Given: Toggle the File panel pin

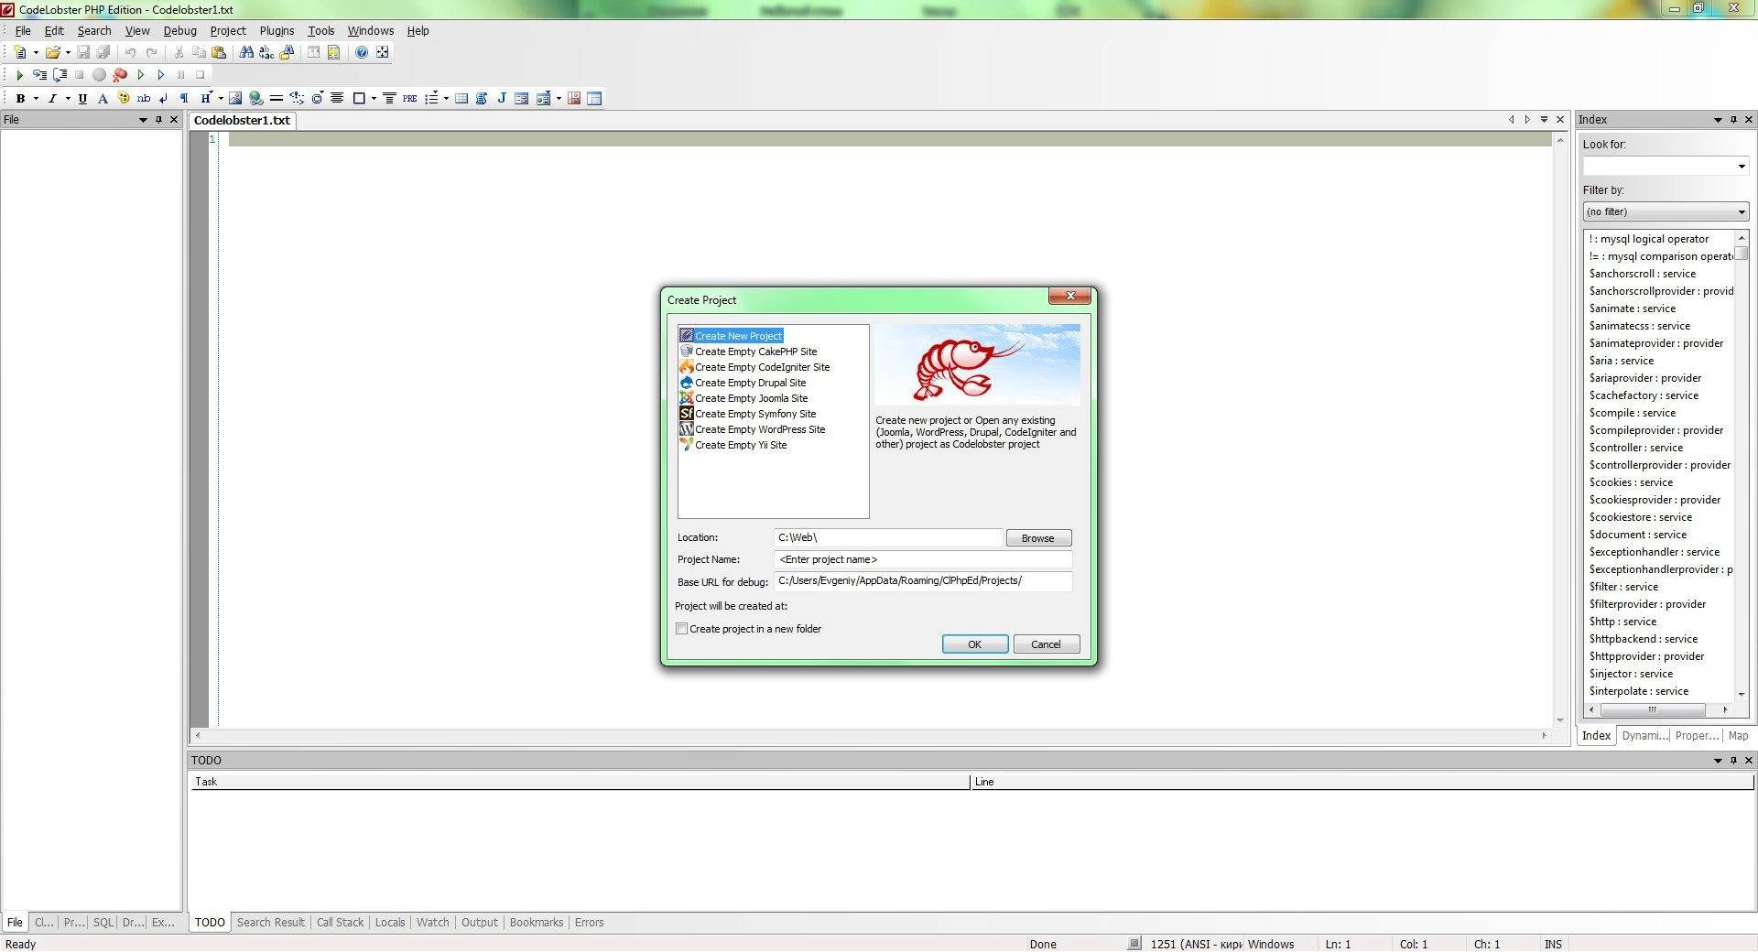Looking at the screenshot, I should pos(158,120).
